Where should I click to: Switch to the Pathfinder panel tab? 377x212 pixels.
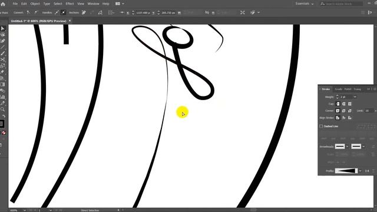[x=348, y=89]
